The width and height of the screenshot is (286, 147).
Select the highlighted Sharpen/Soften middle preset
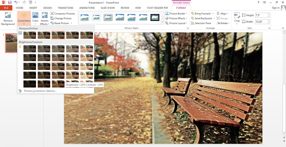pos(58,35)
